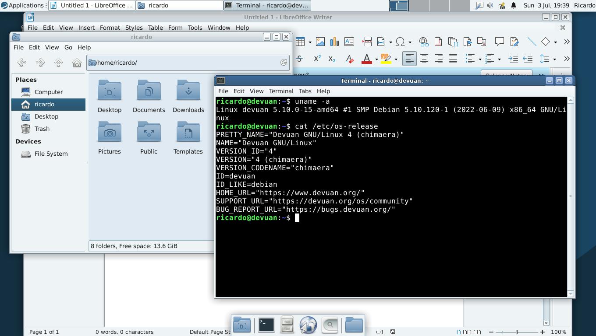The image size is (596, 336).
Task: Decrease paragraph indent in Writer
Action: (x=528, y=59)
